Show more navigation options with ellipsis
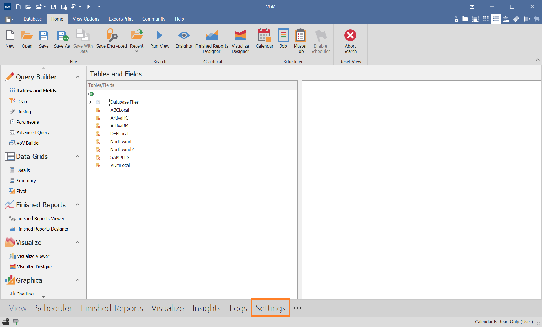 [x=297, y=308]
